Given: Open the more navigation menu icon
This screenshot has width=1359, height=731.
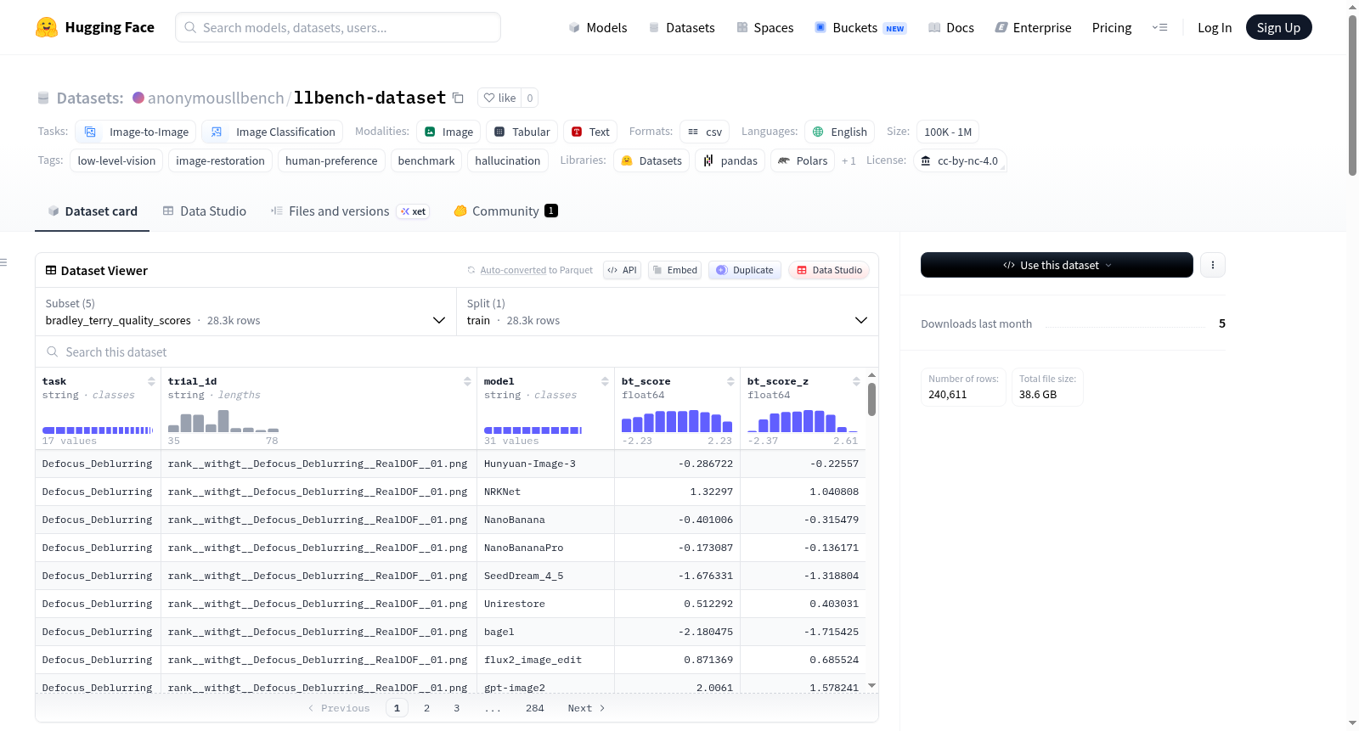Looking at the screenshot, I should pos(1159,27).
